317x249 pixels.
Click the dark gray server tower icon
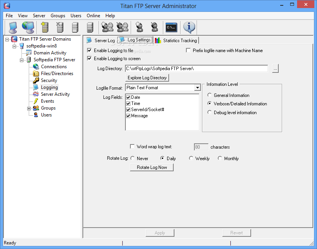tap(90, 27)
